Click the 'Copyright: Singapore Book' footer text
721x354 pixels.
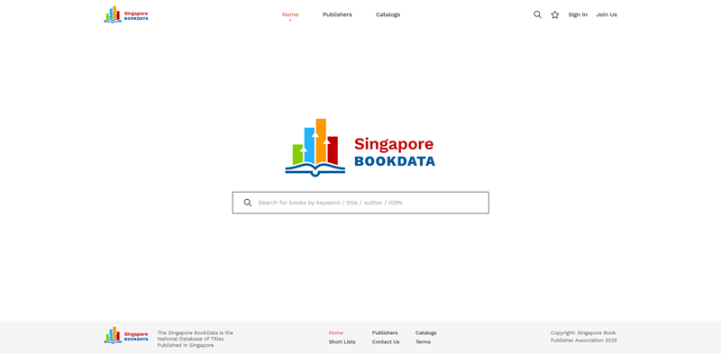(583, 333)
